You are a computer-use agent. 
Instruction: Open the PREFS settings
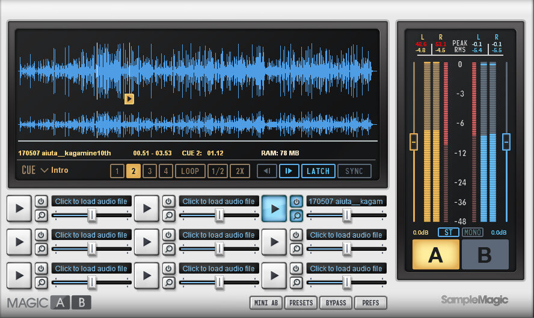tap(370, 303)
